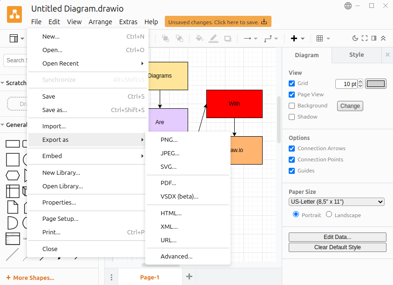Choose PNG... export option

(x=188, y=139)
